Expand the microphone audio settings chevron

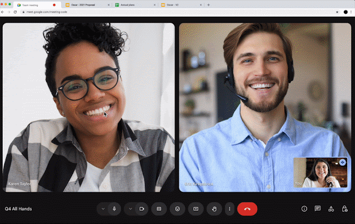tap(103, 209)
